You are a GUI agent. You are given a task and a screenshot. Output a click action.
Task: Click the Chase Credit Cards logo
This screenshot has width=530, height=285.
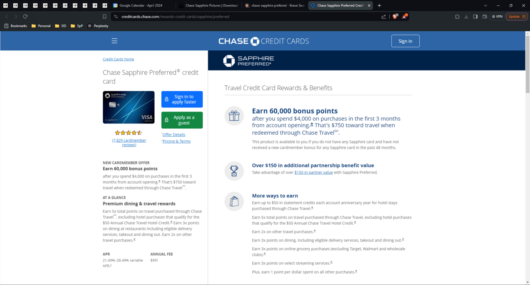pyautogui.click(x=263, y=41)
